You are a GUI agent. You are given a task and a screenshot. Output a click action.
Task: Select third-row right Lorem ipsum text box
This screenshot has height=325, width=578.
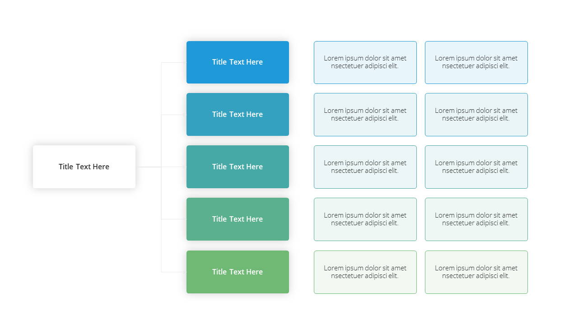point(476,167)
